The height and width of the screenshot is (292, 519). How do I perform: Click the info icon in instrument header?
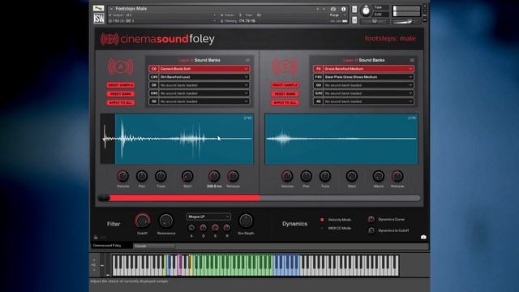click(343, 9)
